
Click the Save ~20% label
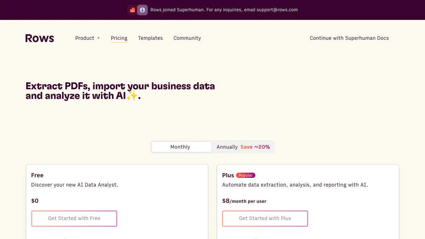click(x=255, y=147)
